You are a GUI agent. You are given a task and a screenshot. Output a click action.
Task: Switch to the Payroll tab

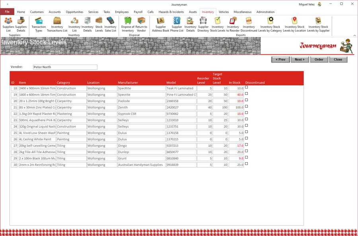138,12
